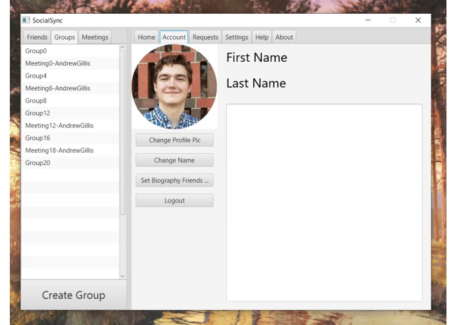This screenshot has width=457, height=325.
Task: Click the scroll up arrow of group list
Action: [122, 47]
